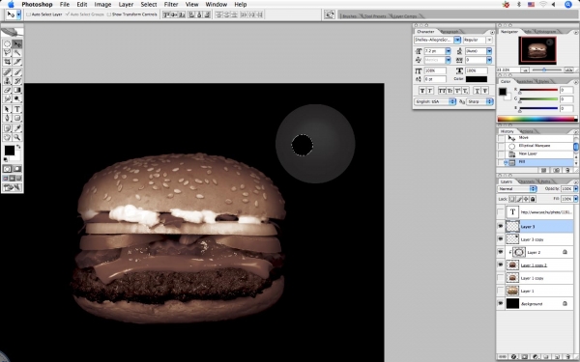
Task: Select the History Brush tool
Action: click(x=17, y=81)
